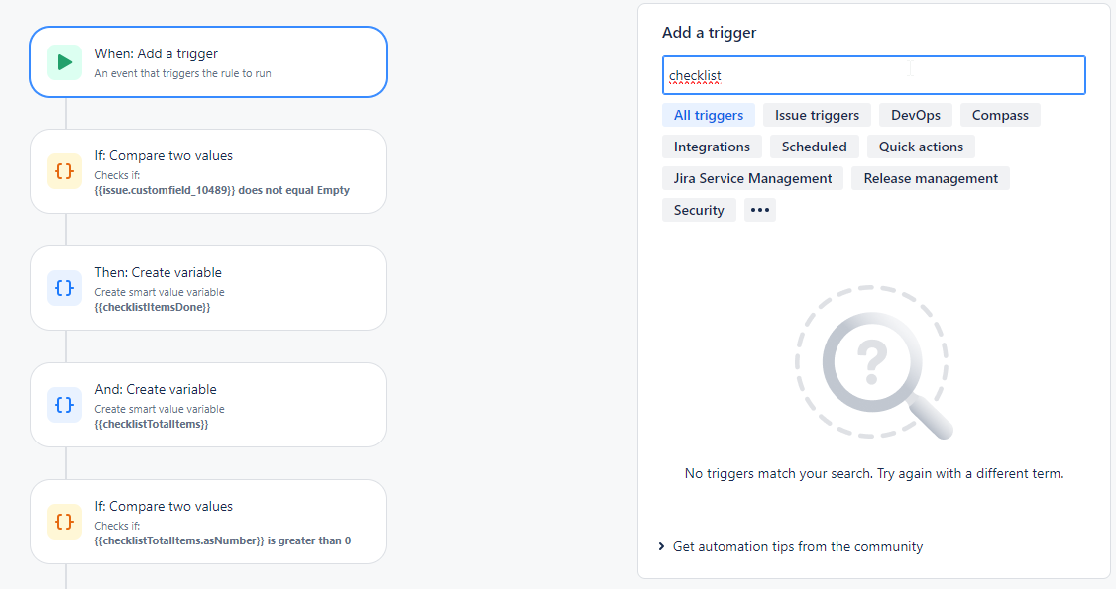Open the Then: Create variable step

tap(208, 287)
